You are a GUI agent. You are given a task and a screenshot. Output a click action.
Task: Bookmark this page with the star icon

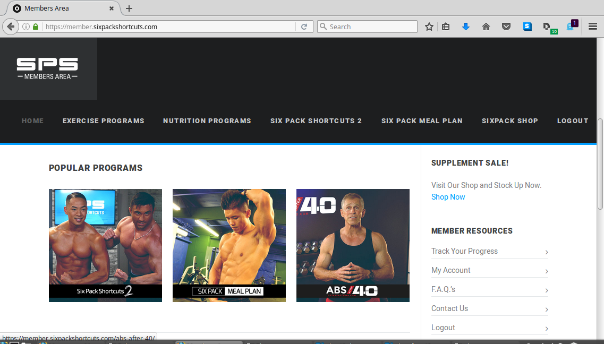pyautogui.click(x=429, y=27)
